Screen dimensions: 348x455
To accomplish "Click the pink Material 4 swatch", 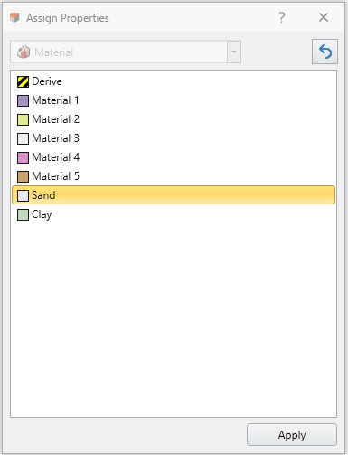I will (x=23, y=157).
